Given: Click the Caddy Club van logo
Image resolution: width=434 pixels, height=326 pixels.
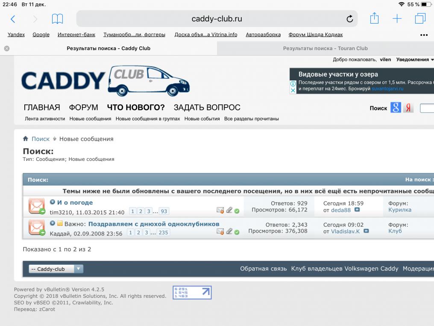Looking at the screenshot, I should pos(106,81).
